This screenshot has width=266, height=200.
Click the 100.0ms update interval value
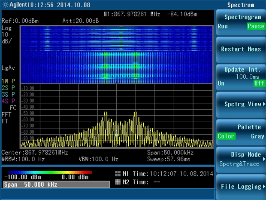pos(248,77)
